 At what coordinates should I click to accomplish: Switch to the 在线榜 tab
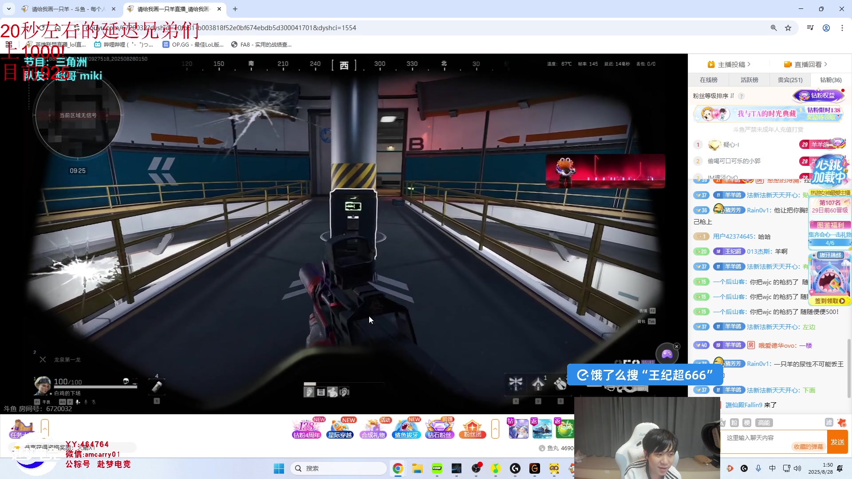pos(708,80)
